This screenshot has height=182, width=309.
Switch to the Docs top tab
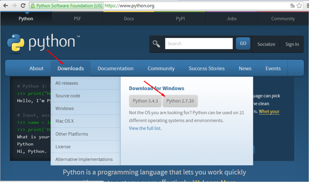129,18
